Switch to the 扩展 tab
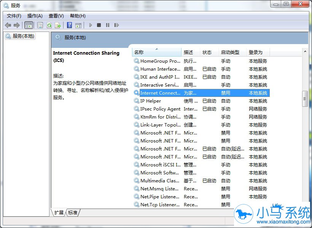The height and width of the screenshot is (228, 312). pyautogui.click(x=59, y=213)
